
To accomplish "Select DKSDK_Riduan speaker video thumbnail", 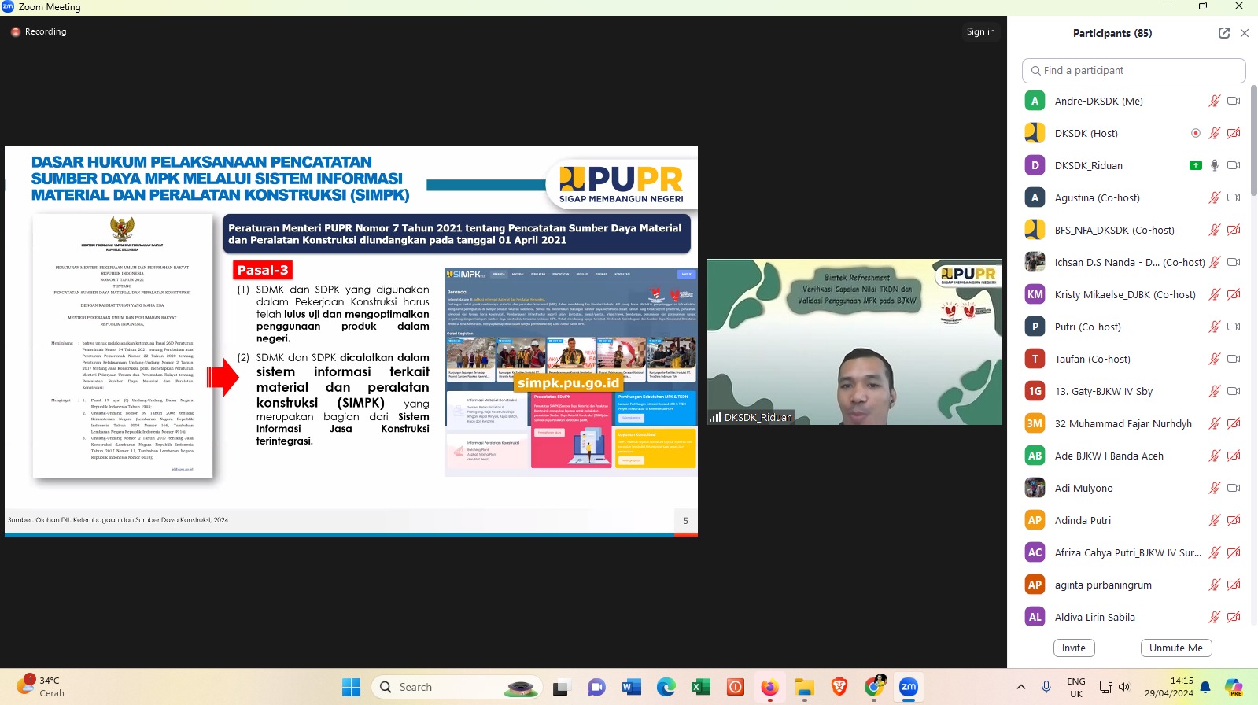I will point(854,342).
